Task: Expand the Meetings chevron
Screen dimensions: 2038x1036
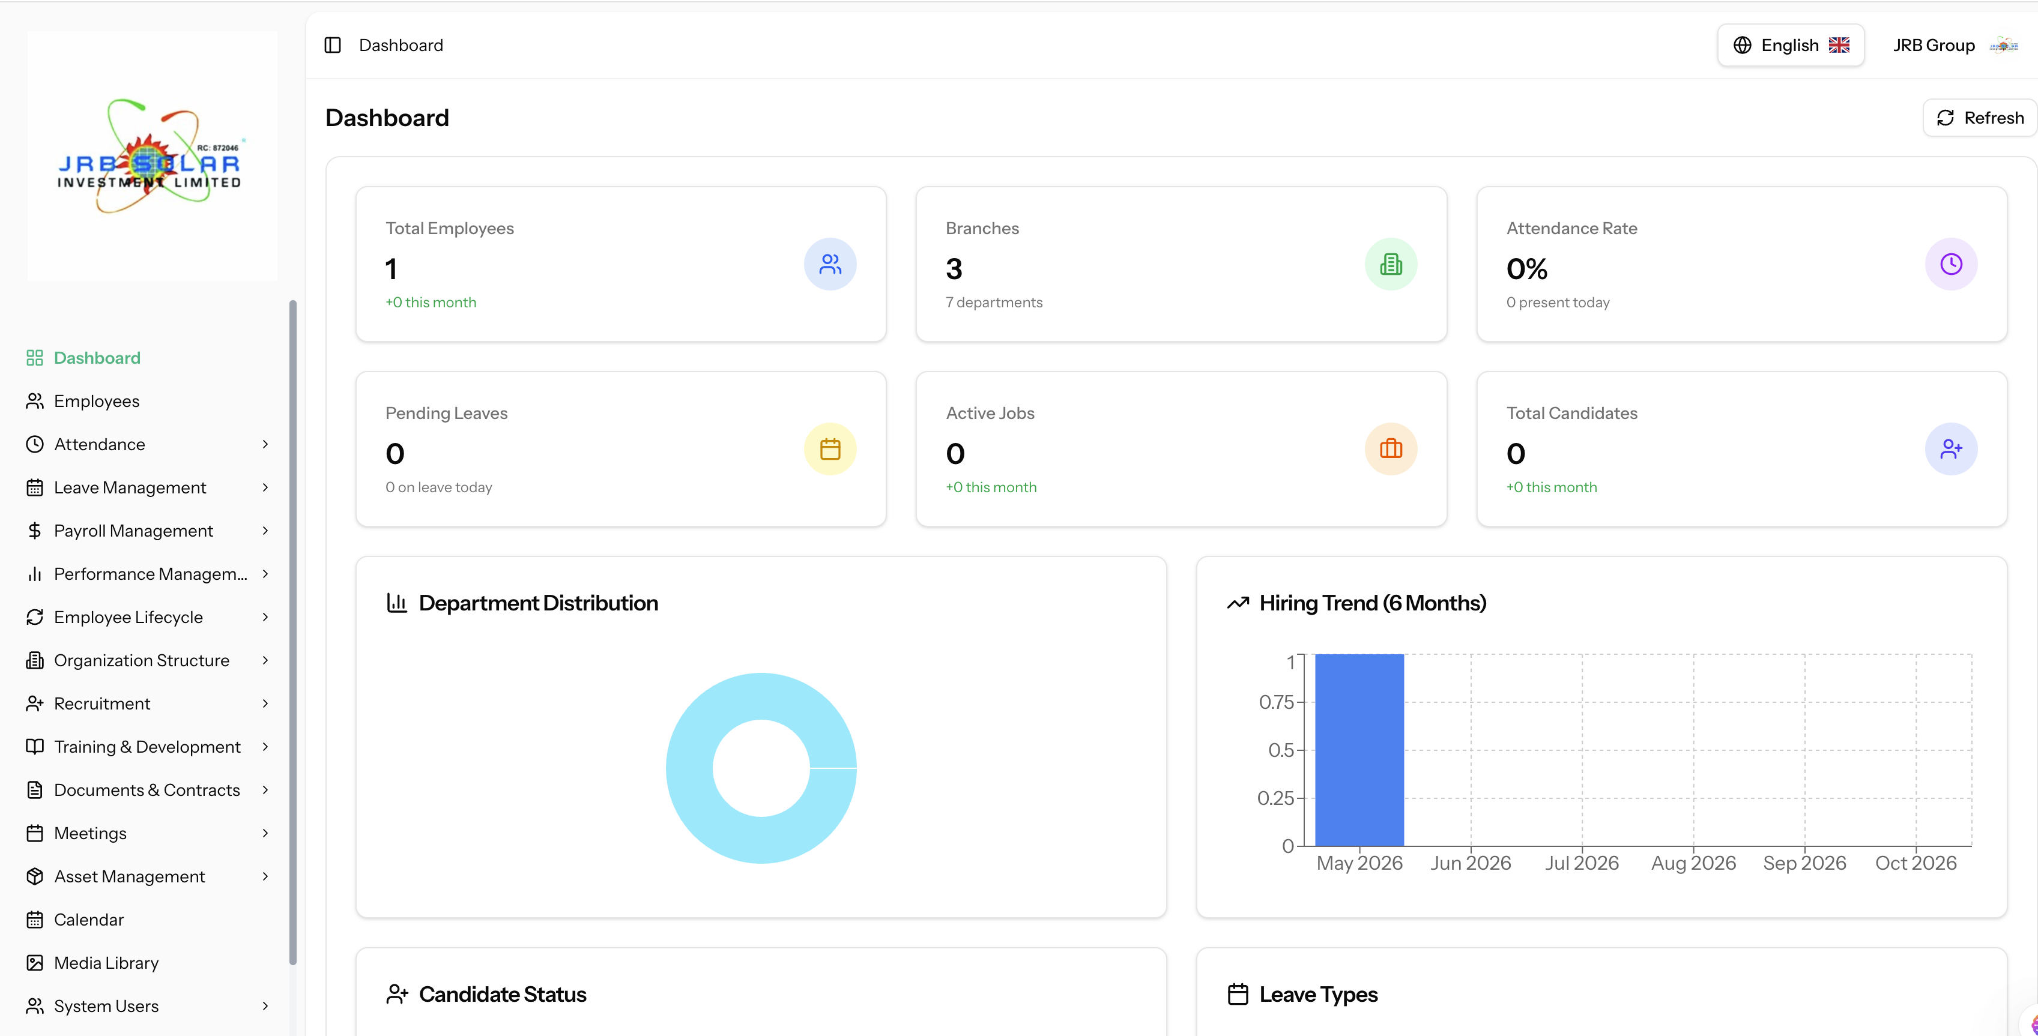Action: click(265, 833)
